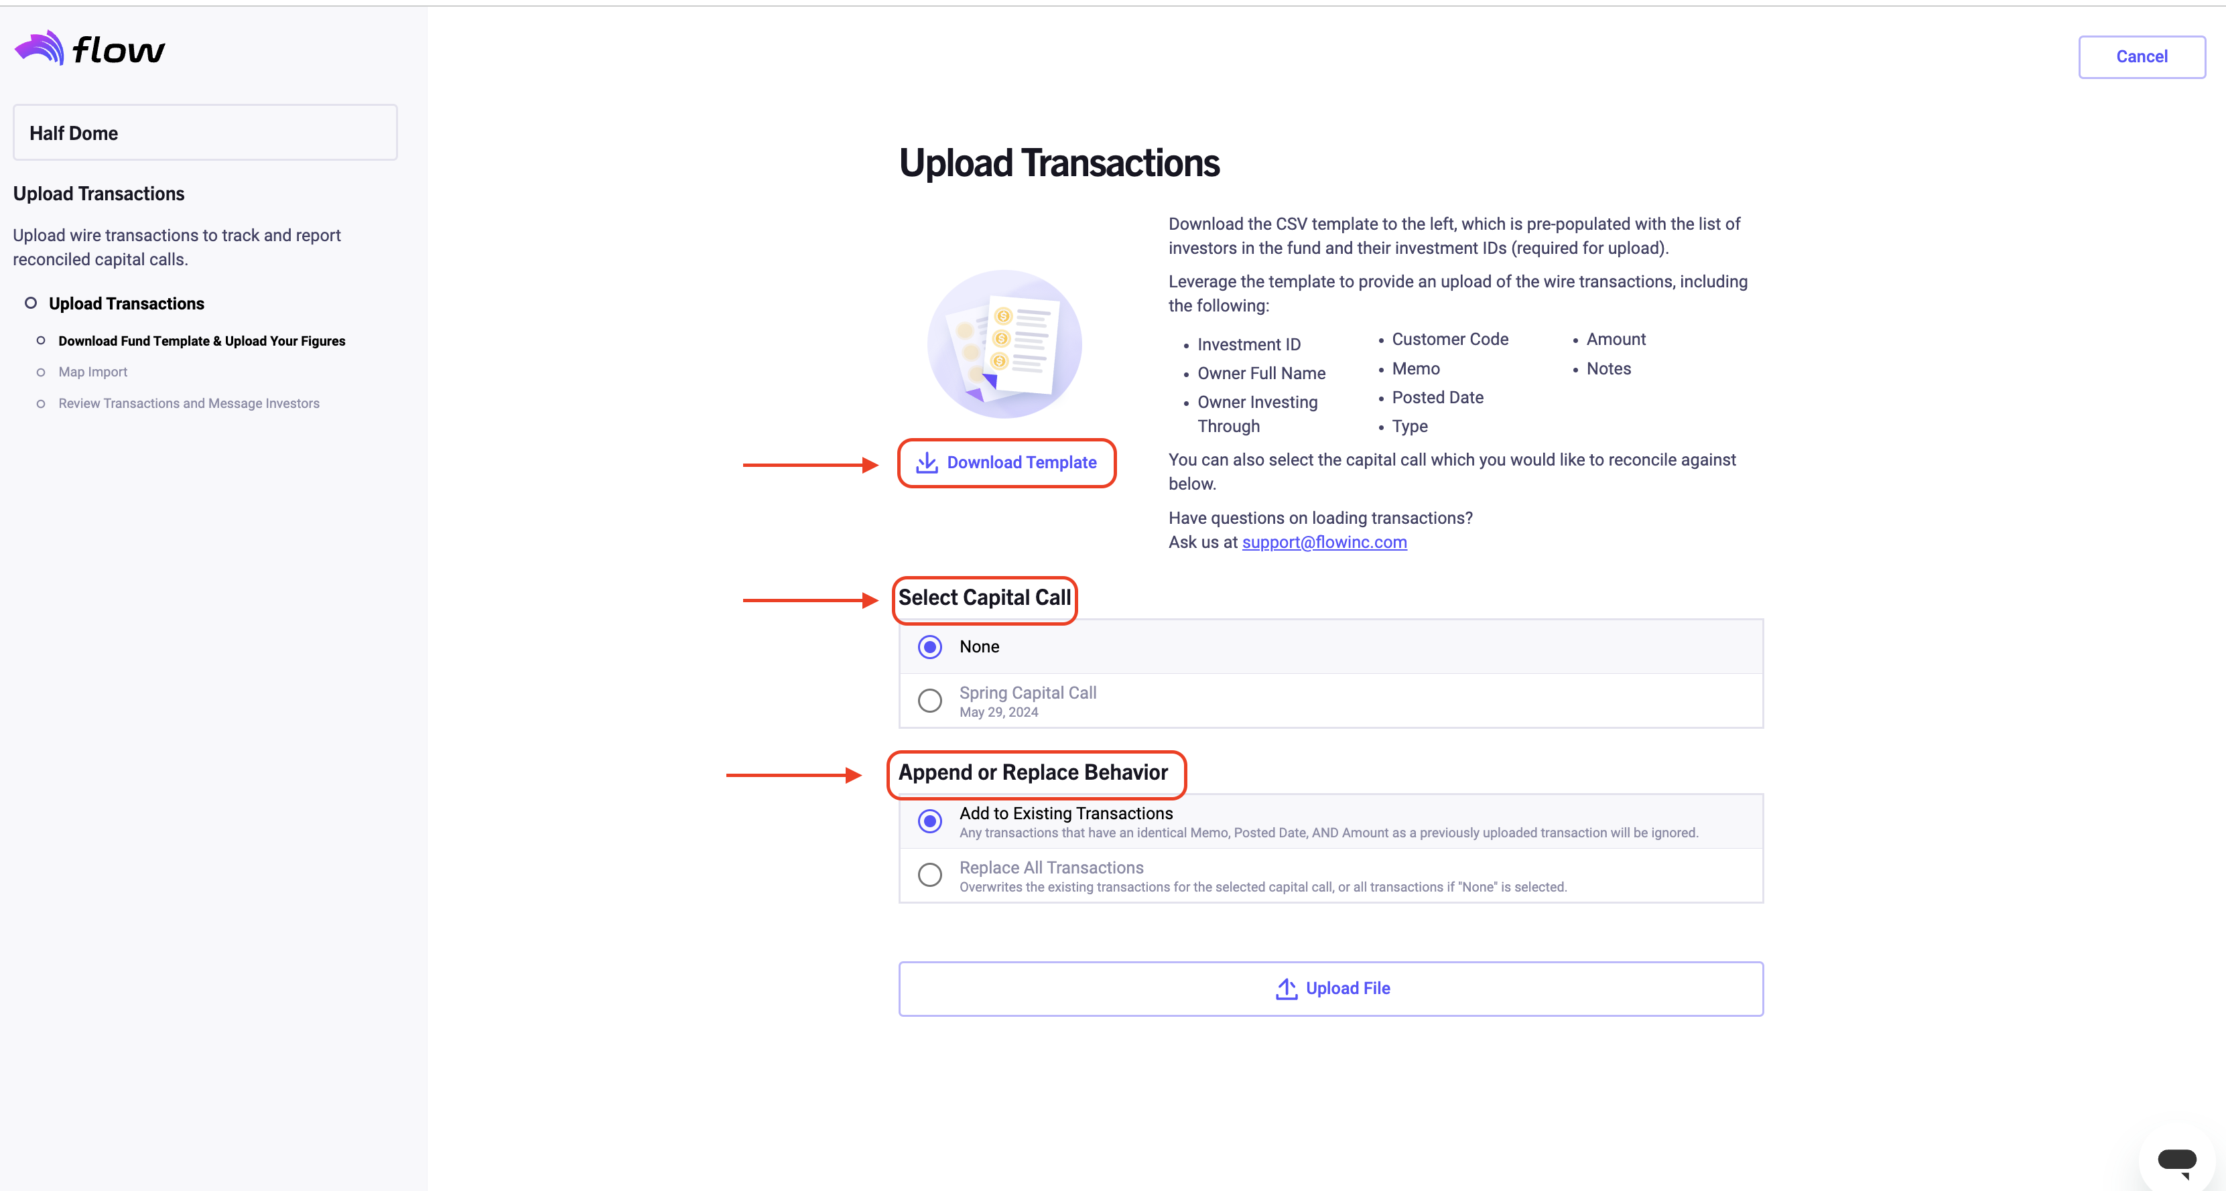
Task: Click the download arrow icon beside Download Template
Action: [927, 462]
